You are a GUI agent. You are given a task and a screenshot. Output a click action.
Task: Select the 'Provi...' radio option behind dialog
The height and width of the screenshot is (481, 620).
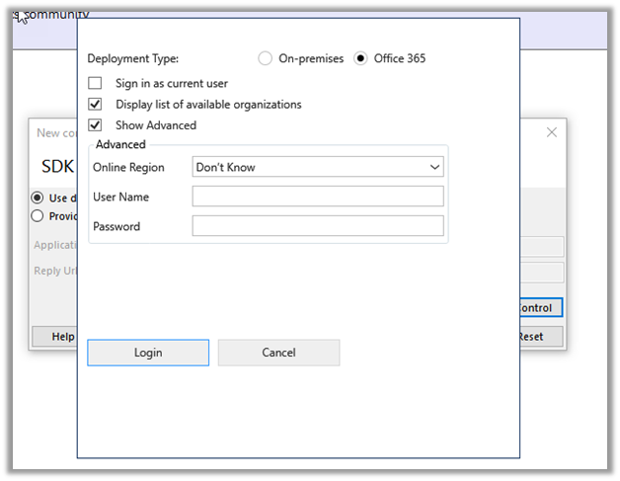click(x=38, y=216)
